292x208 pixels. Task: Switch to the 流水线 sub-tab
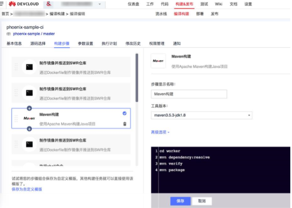click(161, 14)
